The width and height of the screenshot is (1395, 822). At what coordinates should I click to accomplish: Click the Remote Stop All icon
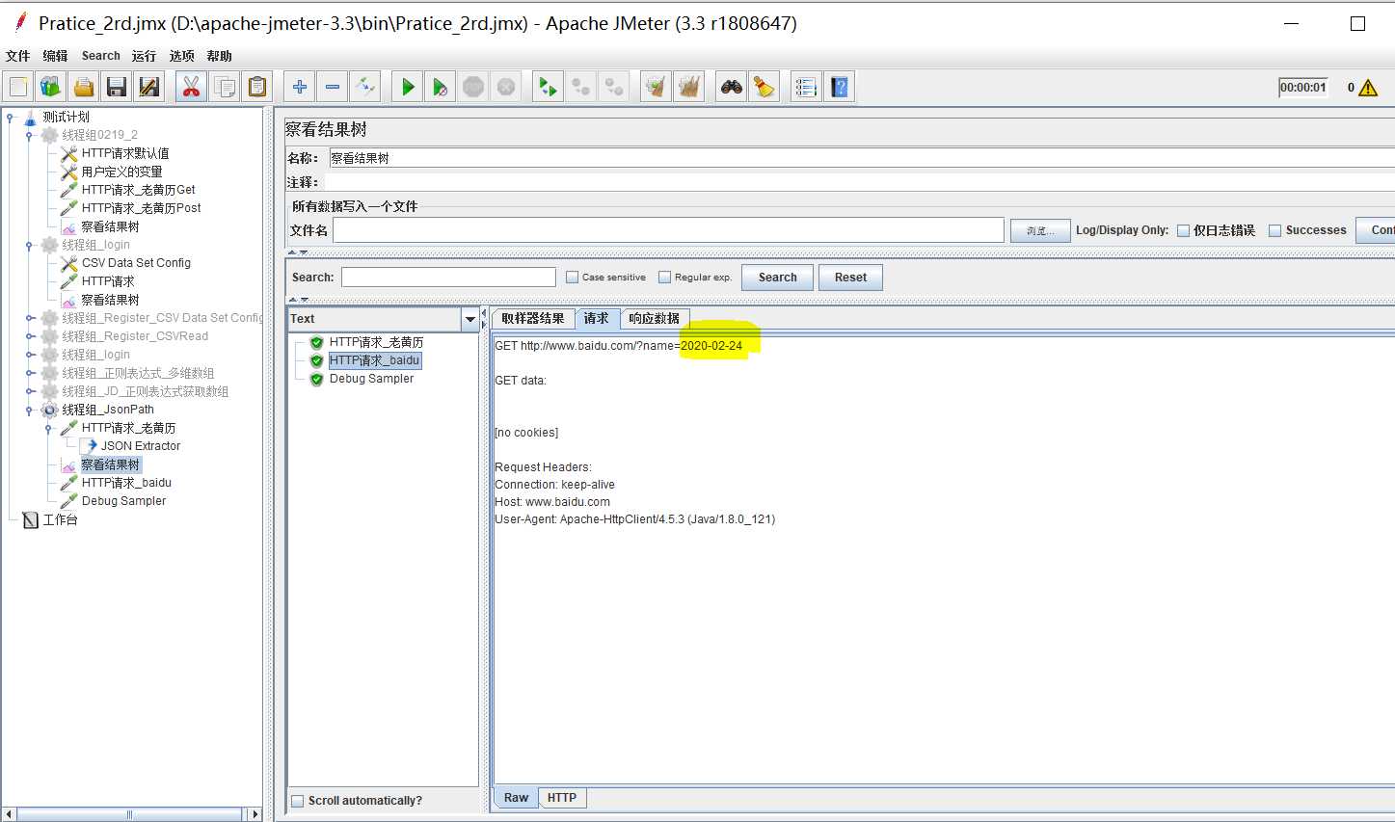click(x=581, y=87)
